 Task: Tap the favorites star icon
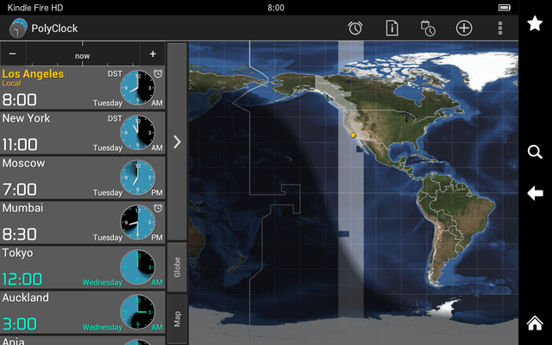click(535, 24)
